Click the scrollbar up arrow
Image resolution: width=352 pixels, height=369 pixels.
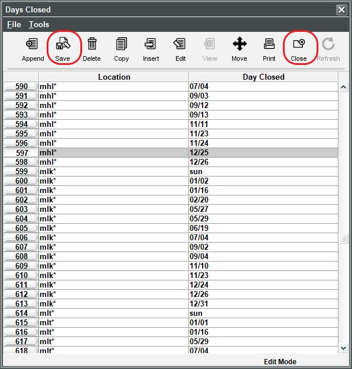(x=344, y=87)
